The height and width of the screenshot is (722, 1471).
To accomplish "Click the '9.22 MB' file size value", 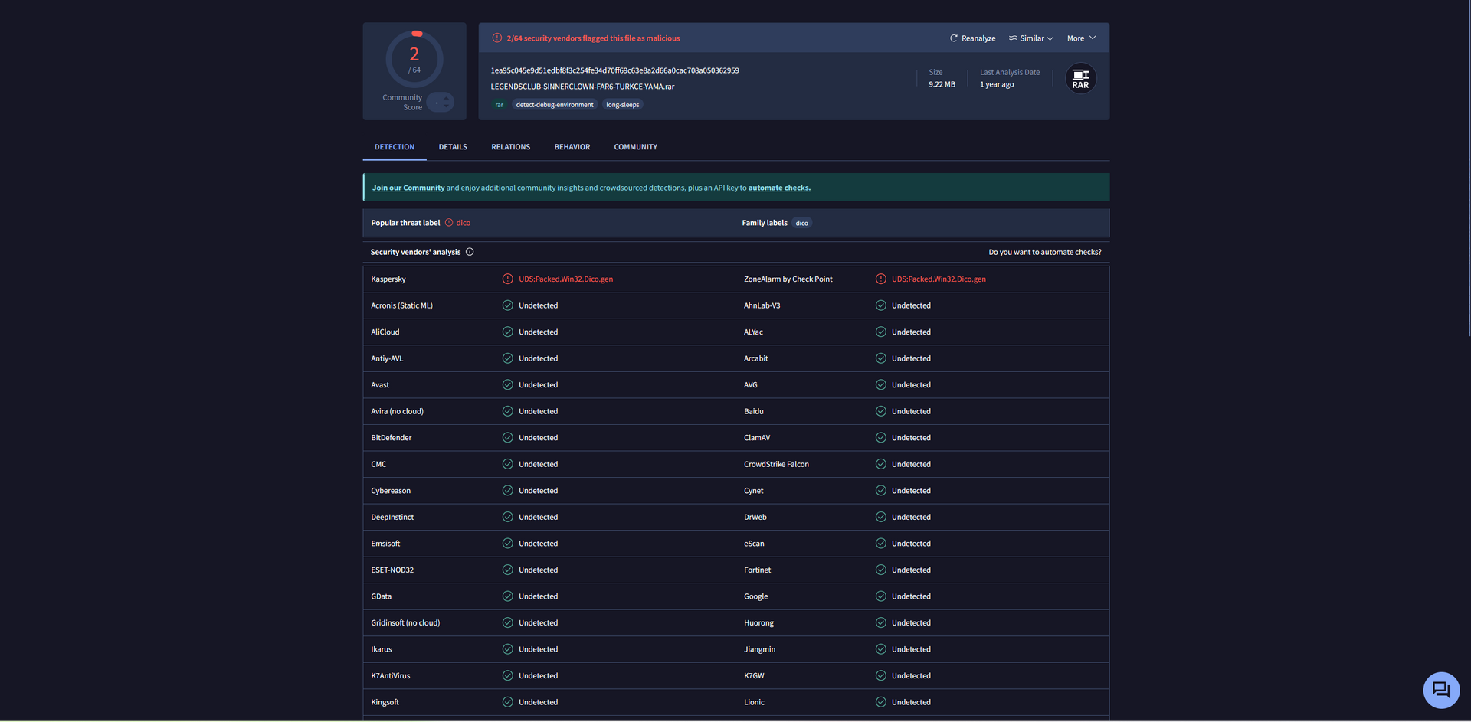I will point(942,84).
